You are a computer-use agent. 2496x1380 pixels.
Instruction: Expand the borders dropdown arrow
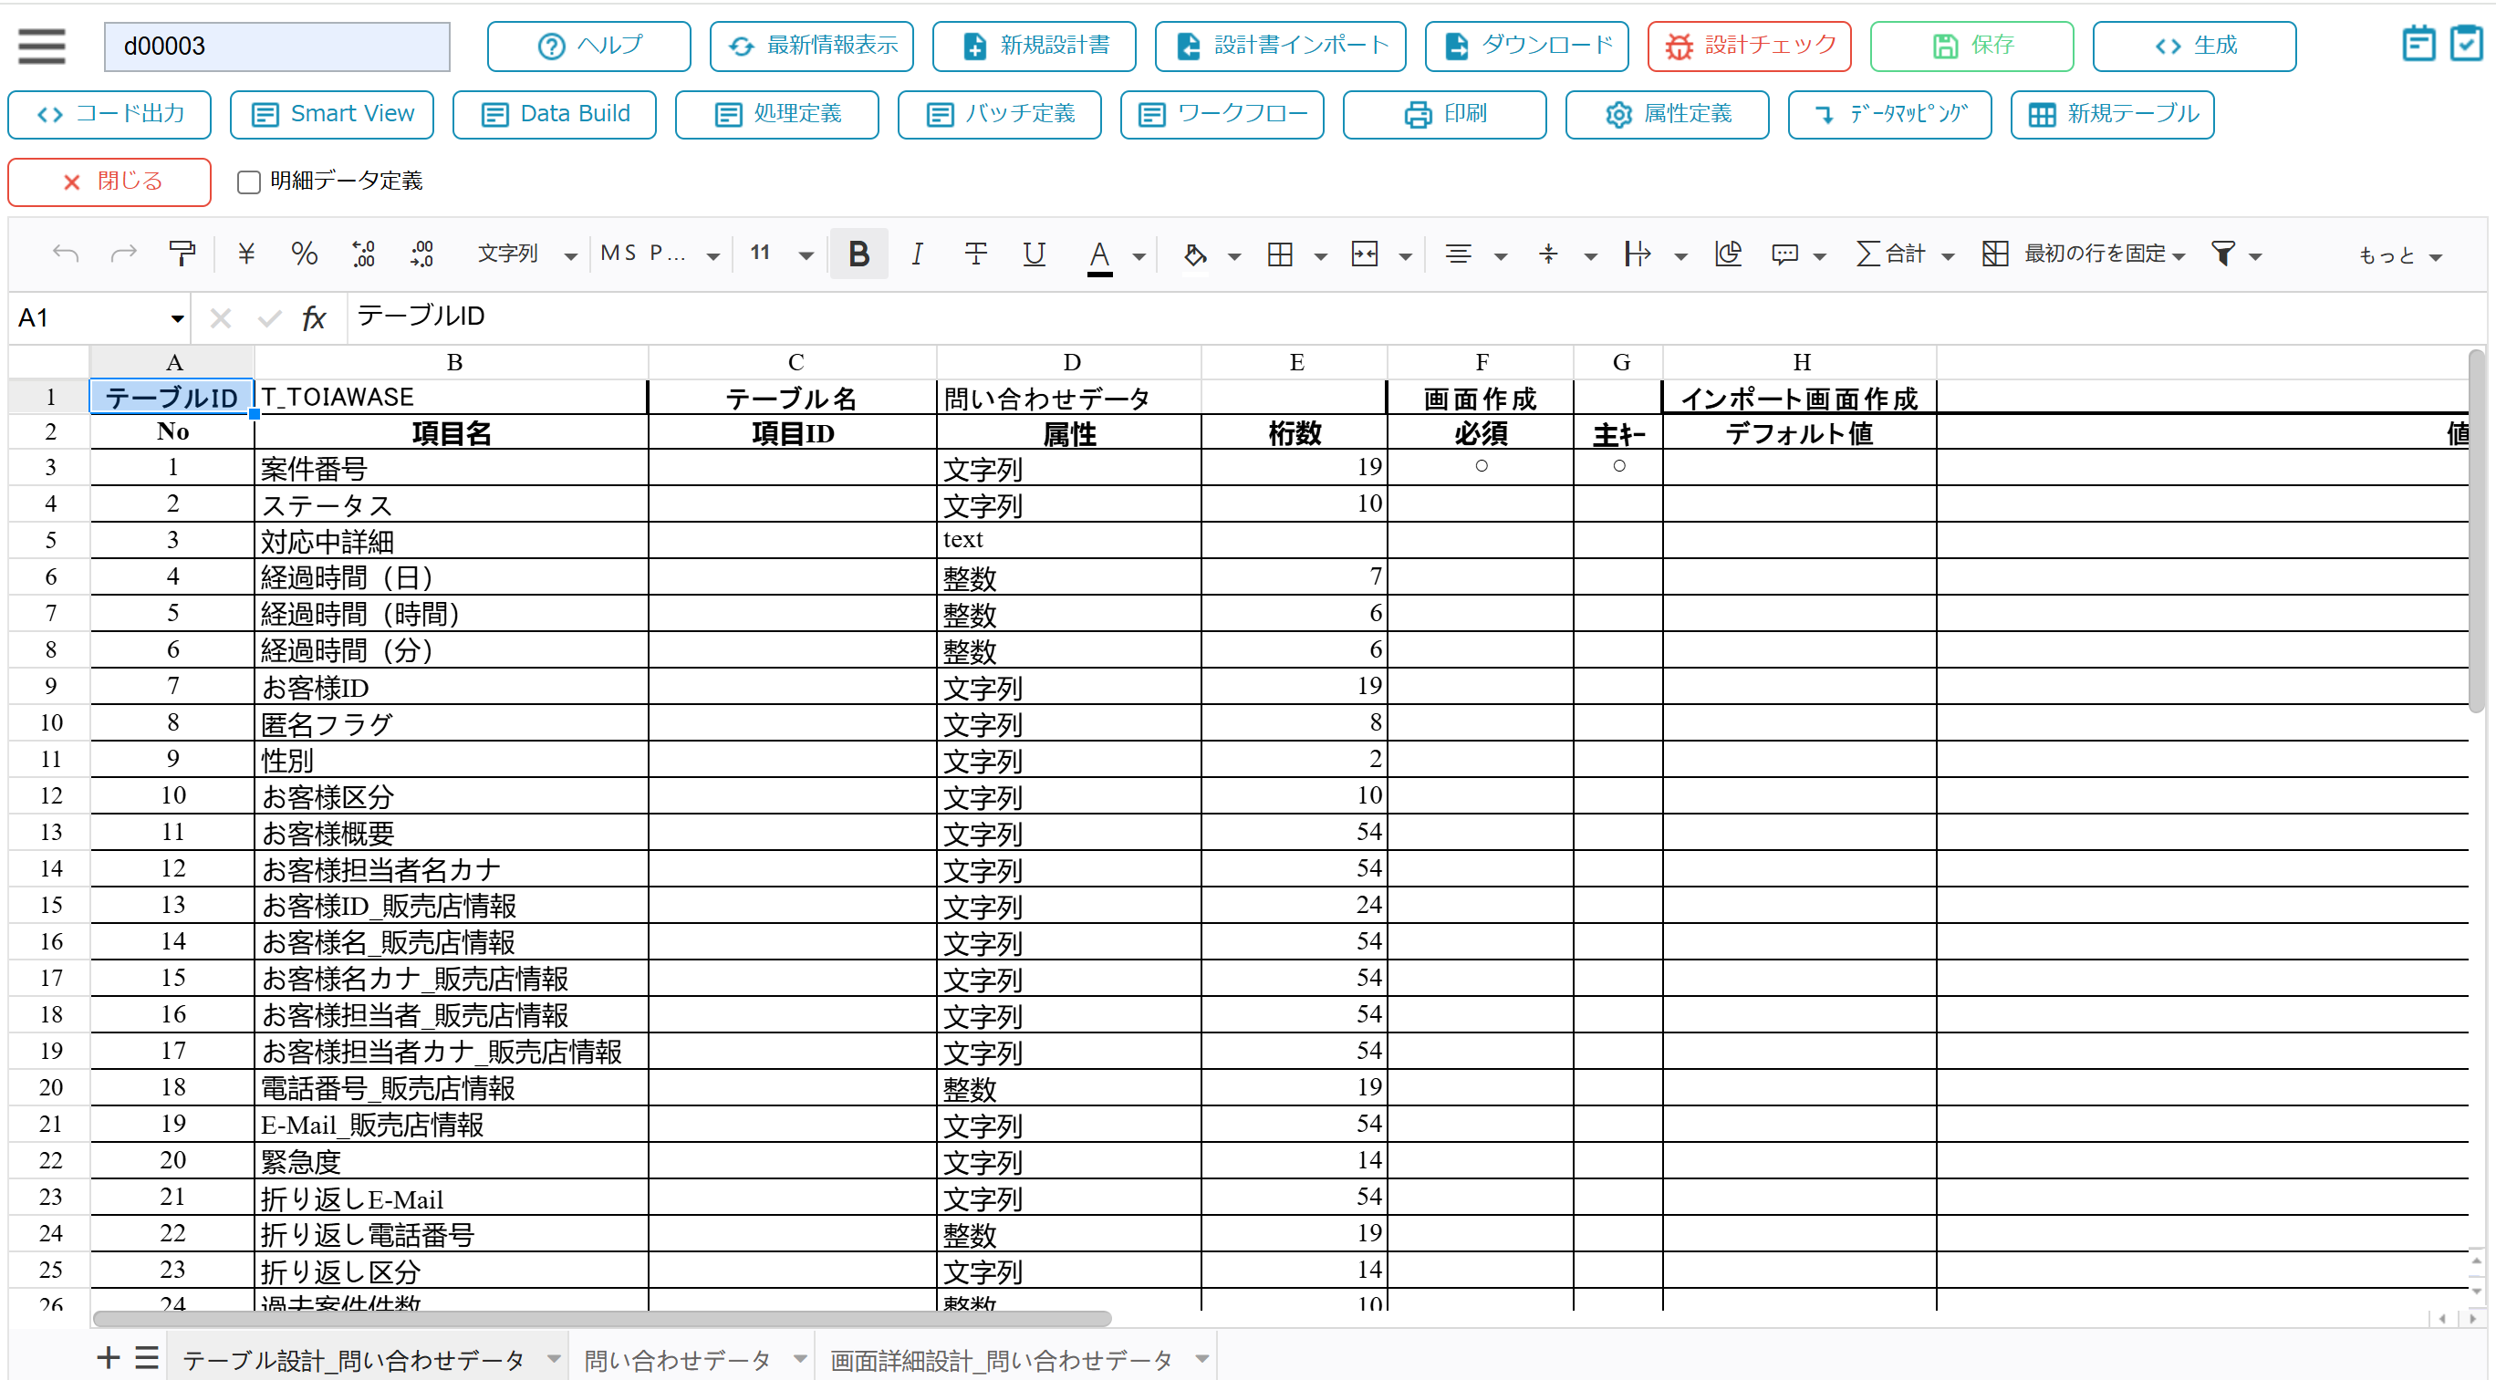1320,256
